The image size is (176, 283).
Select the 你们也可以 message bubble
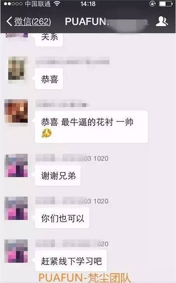62,218
